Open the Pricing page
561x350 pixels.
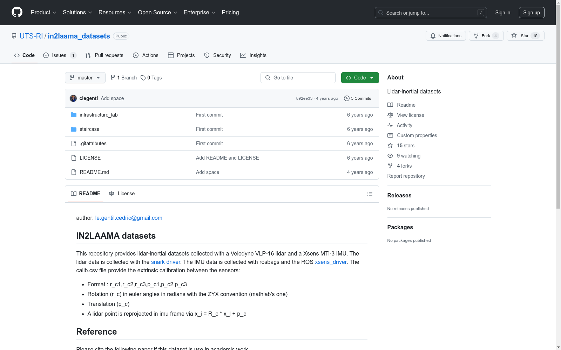230,13
